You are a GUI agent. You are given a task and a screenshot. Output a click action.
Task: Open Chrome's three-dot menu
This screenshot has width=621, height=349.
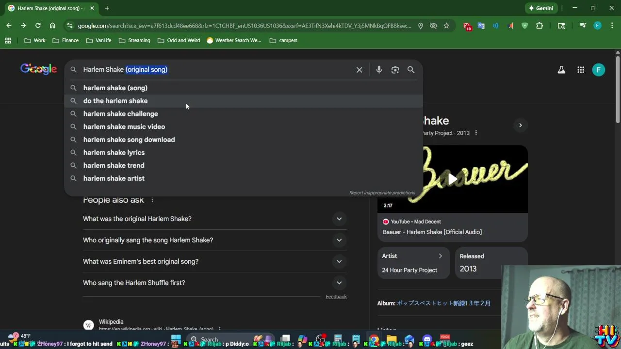[x=611, y=26]
